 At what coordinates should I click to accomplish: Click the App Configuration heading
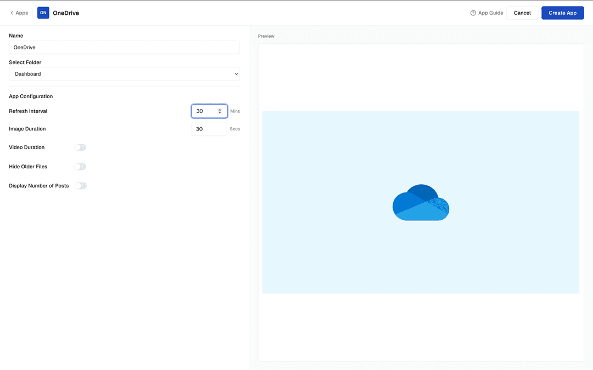(31, 96)
